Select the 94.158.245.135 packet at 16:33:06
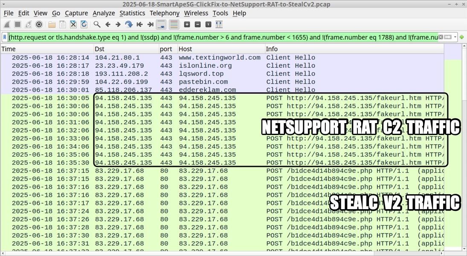 222,138
